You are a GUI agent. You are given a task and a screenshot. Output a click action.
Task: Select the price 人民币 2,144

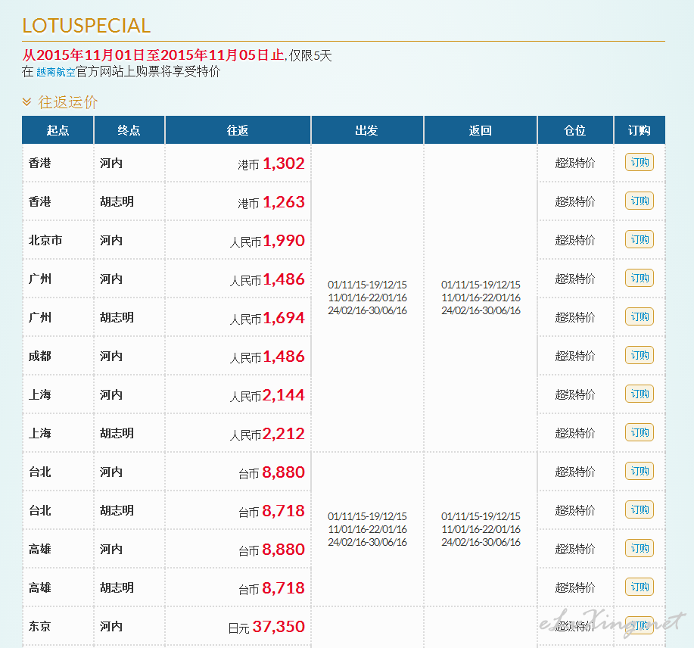pos(267,395)
